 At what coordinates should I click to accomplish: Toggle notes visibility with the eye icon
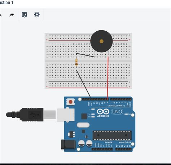click(37, 15)
